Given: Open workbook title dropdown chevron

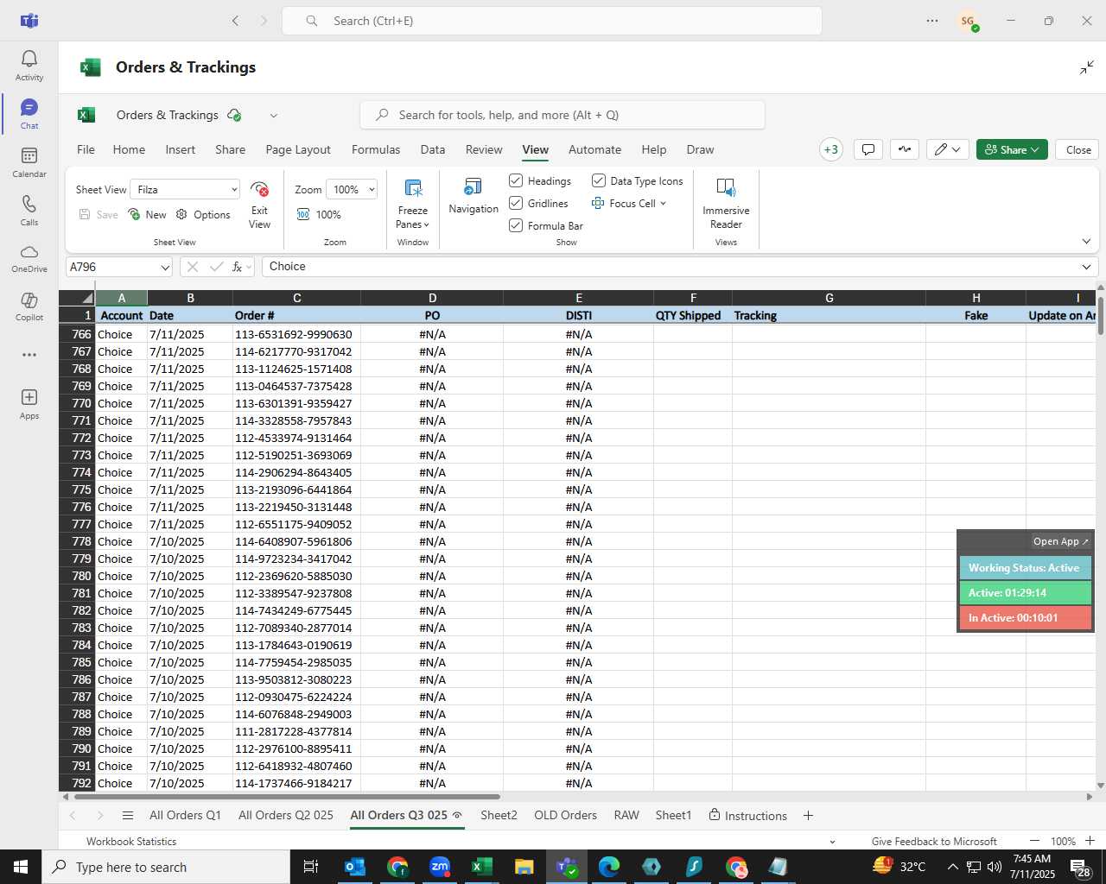Looking at the screenshot, I should (273, 115).
